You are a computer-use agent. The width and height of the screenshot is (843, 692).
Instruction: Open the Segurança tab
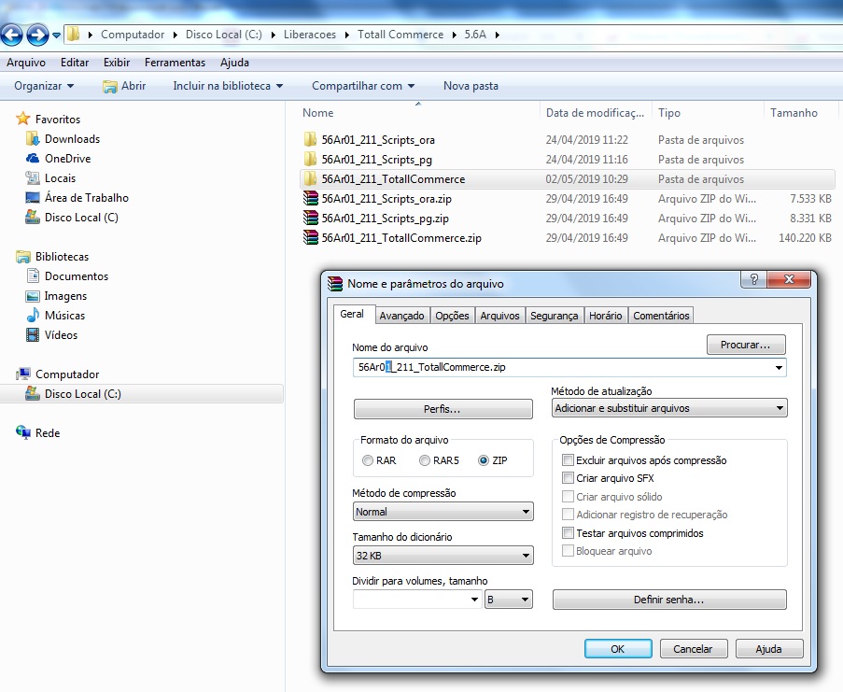tap(555, 316)
